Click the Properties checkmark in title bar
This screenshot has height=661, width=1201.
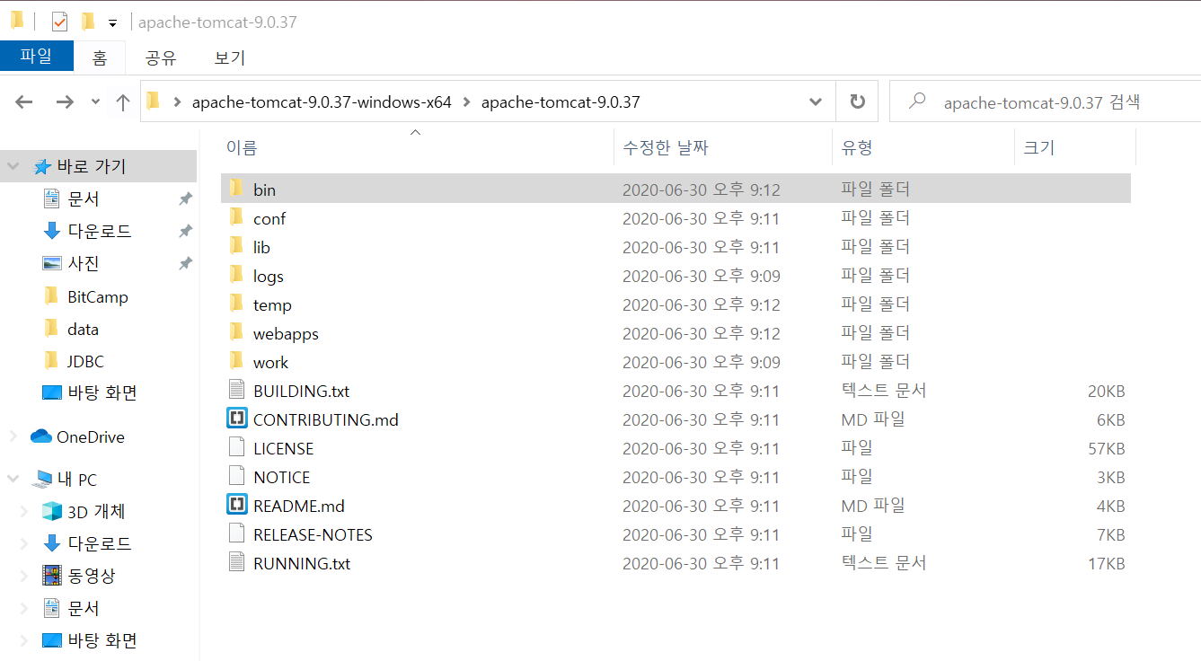pos(60,22)
